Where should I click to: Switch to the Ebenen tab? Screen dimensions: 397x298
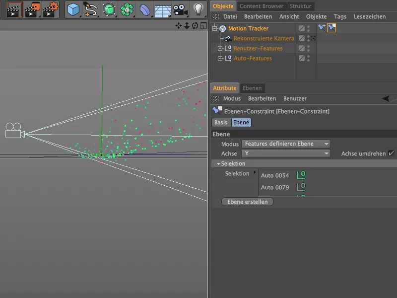tap(252, 88)
